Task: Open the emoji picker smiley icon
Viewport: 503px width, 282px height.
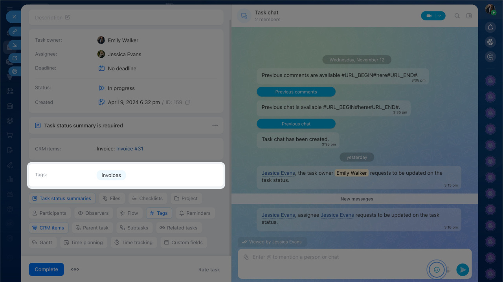Action: [x=436, y=269]
